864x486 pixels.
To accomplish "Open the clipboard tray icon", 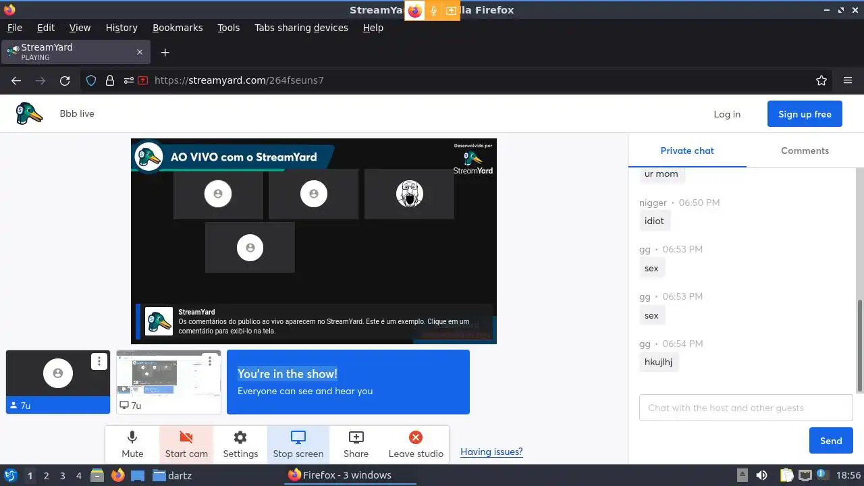I will tap(786, 475).
